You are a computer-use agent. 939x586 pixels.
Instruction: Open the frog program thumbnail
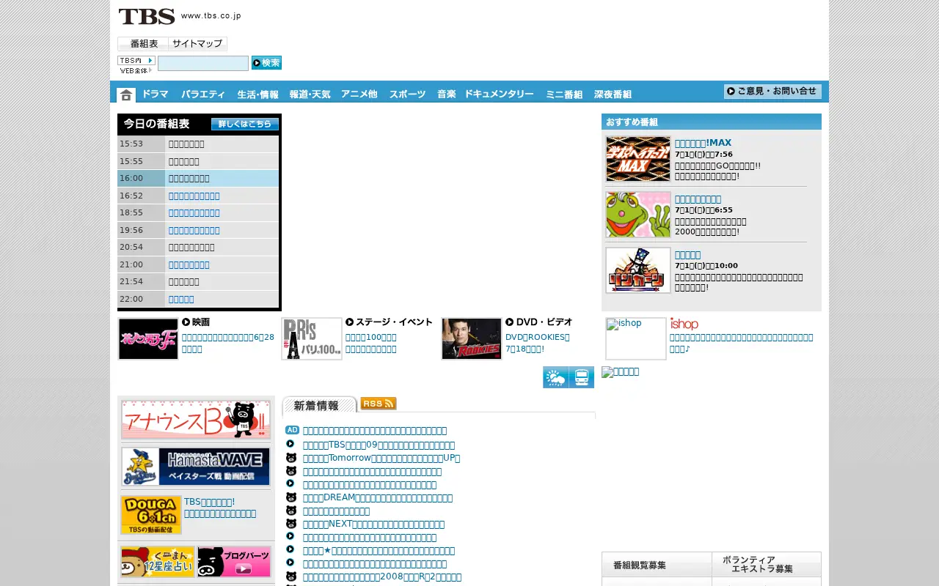pyautogui.click(x=638, y=215)
